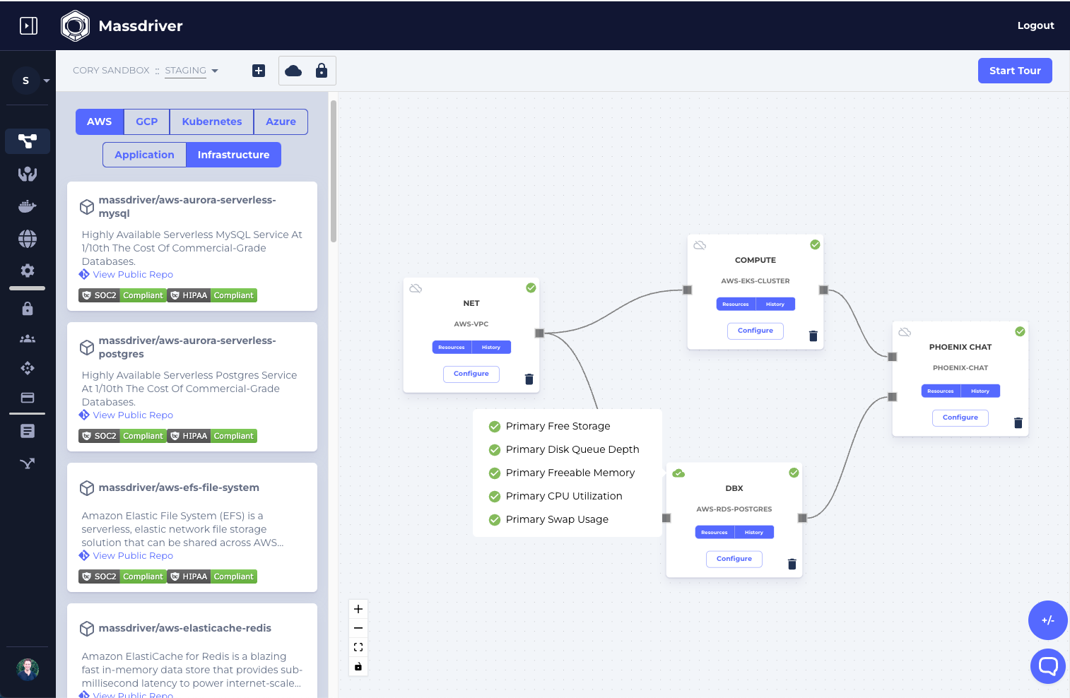Open View Public Repo for aurora-serverless-mysql
1070x698 pixels.
coord(133,275)
